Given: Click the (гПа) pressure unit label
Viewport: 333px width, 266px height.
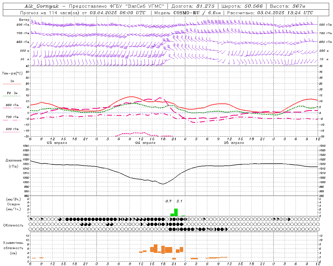Looking at the screenshot, I should point(14,166).
